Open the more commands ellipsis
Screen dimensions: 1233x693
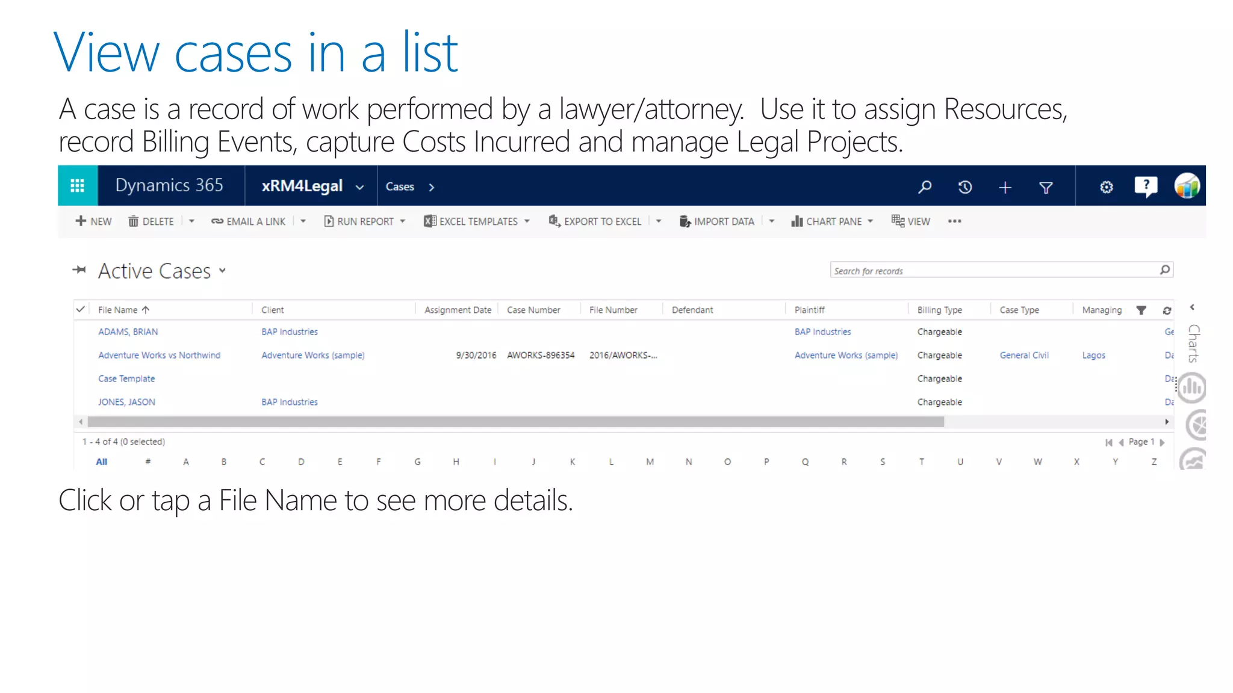point(954,221)
